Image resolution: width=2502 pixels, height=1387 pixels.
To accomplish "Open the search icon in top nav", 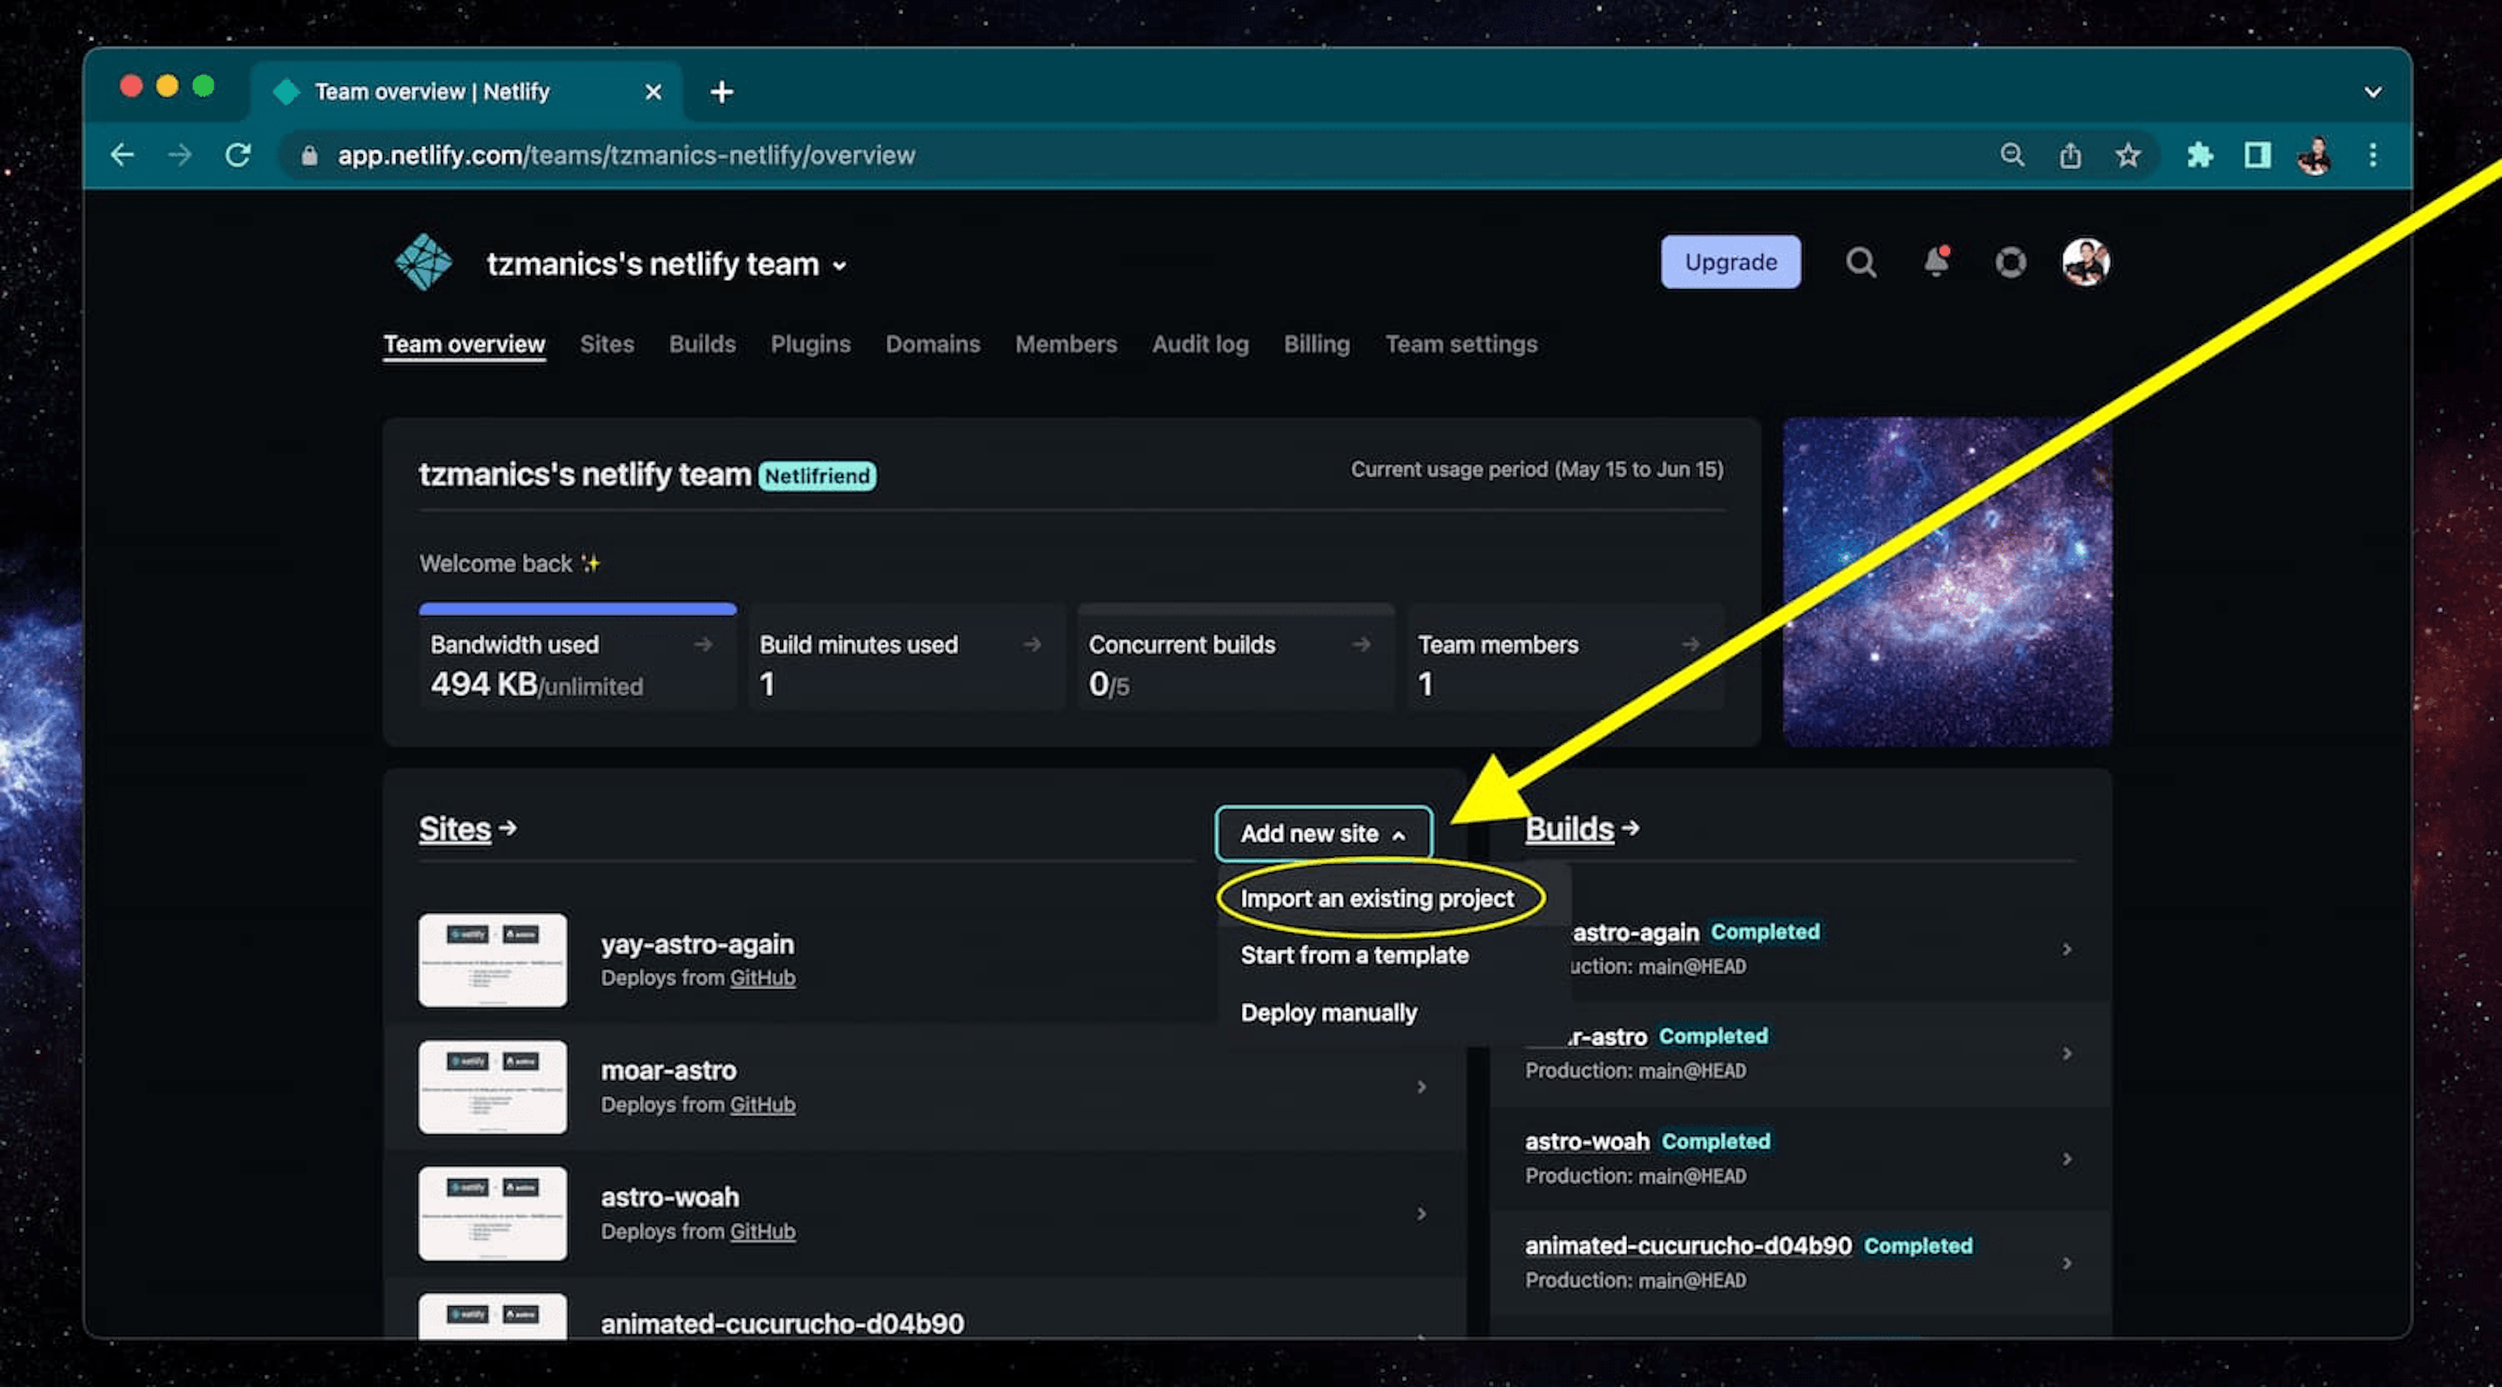I will click(x=1860, y=261).
